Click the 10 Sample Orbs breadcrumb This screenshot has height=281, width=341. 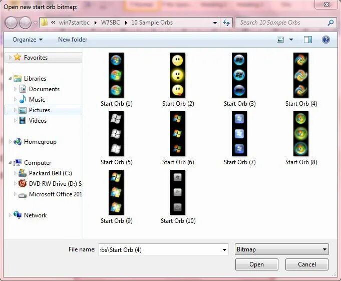point(152,23)
